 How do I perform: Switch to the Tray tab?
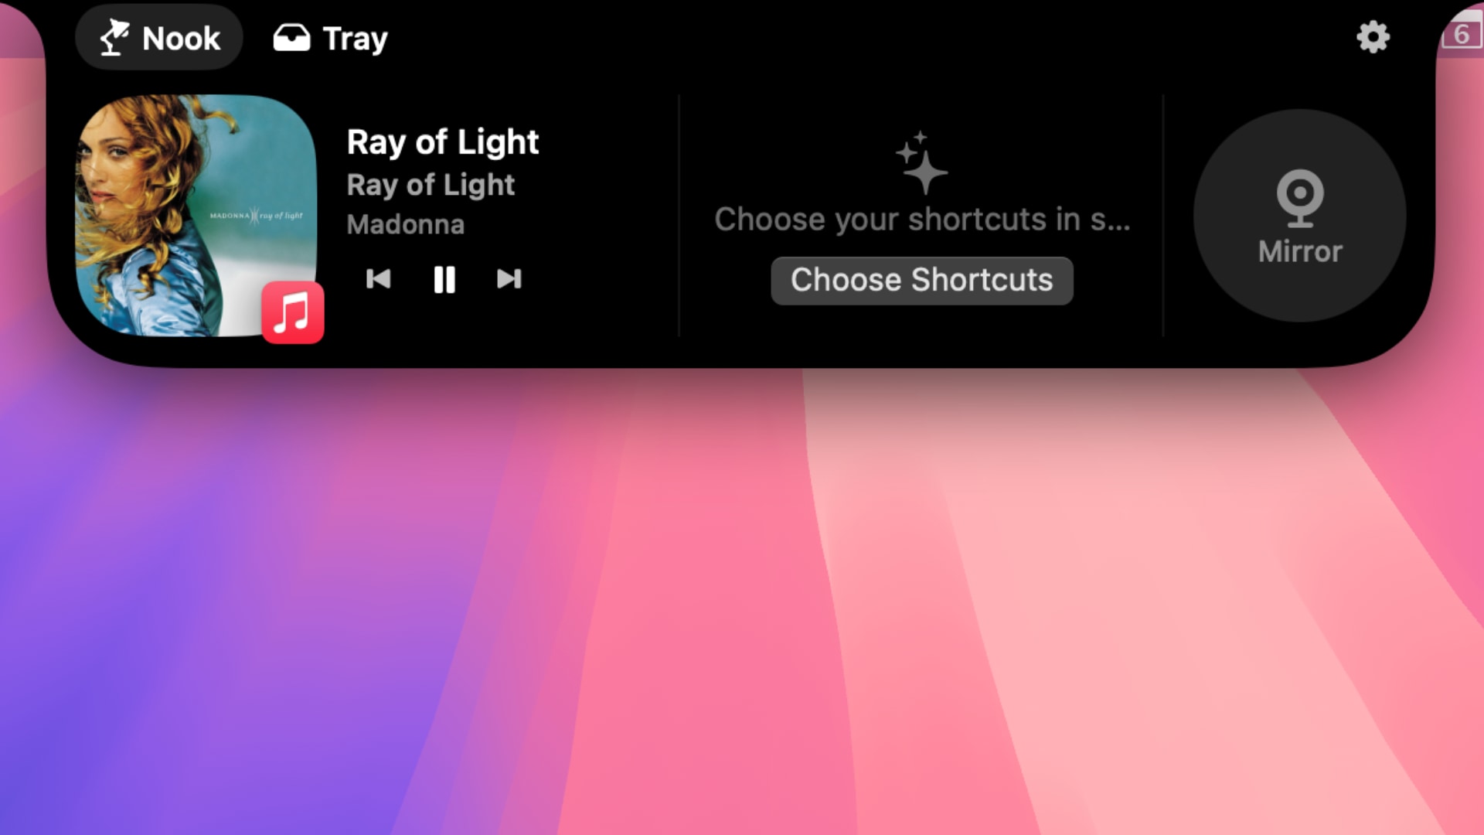point(330,38)
